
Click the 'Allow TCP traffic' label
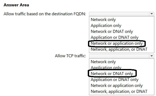coord(70,56)
